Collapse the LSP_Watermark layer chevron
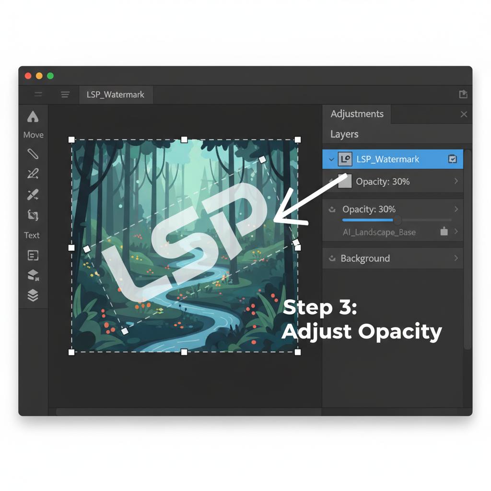491x491 pixels. pyautogui.click(x=331, y=159)
